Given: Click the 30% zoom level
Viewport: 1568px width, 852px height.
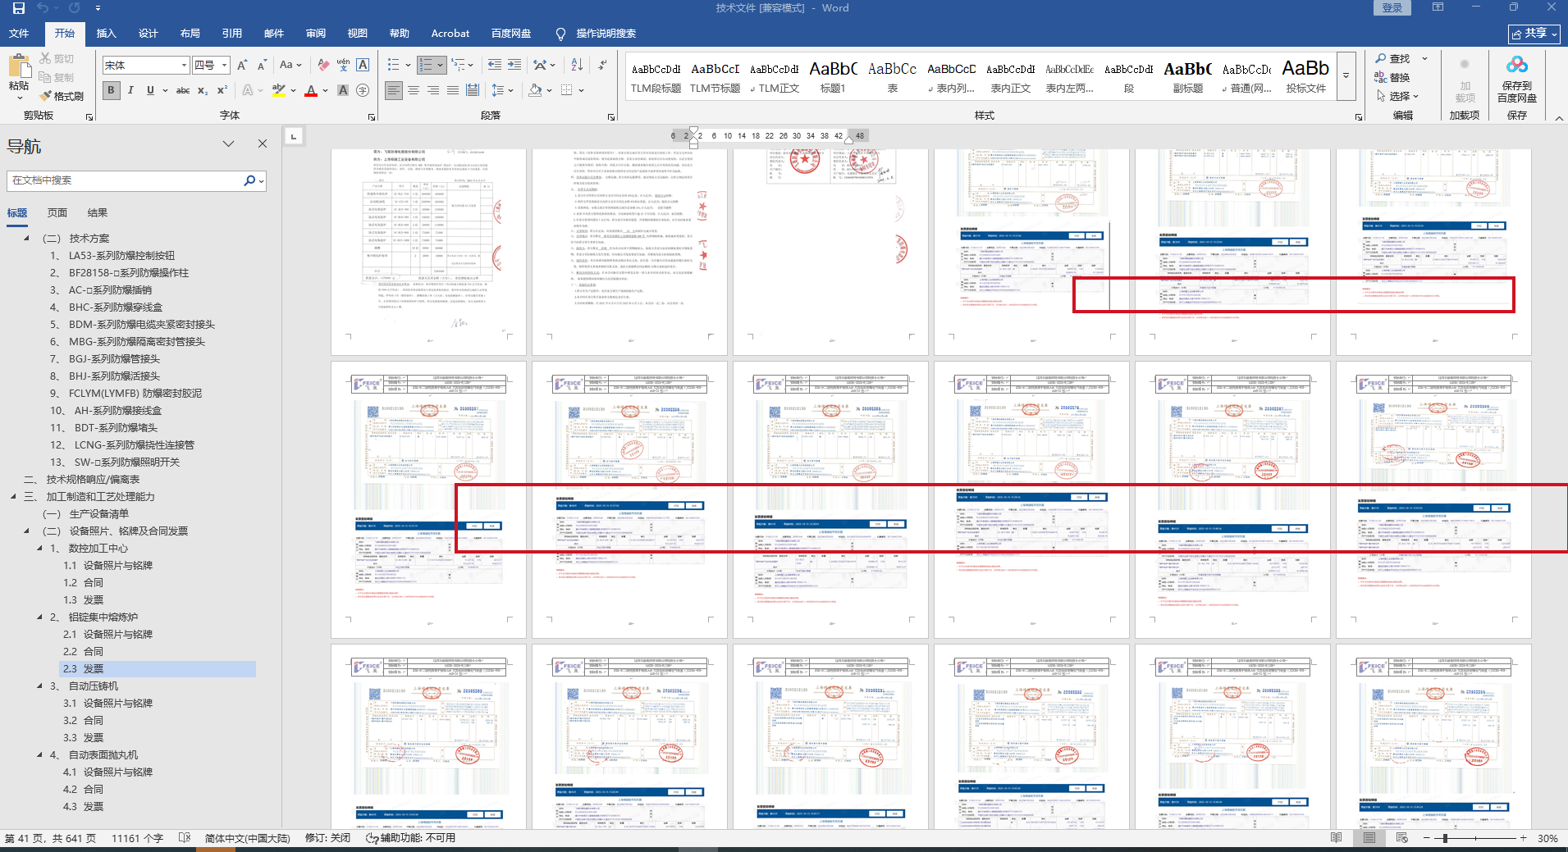Looking at the screenshot, I should tap(1547, 838).
